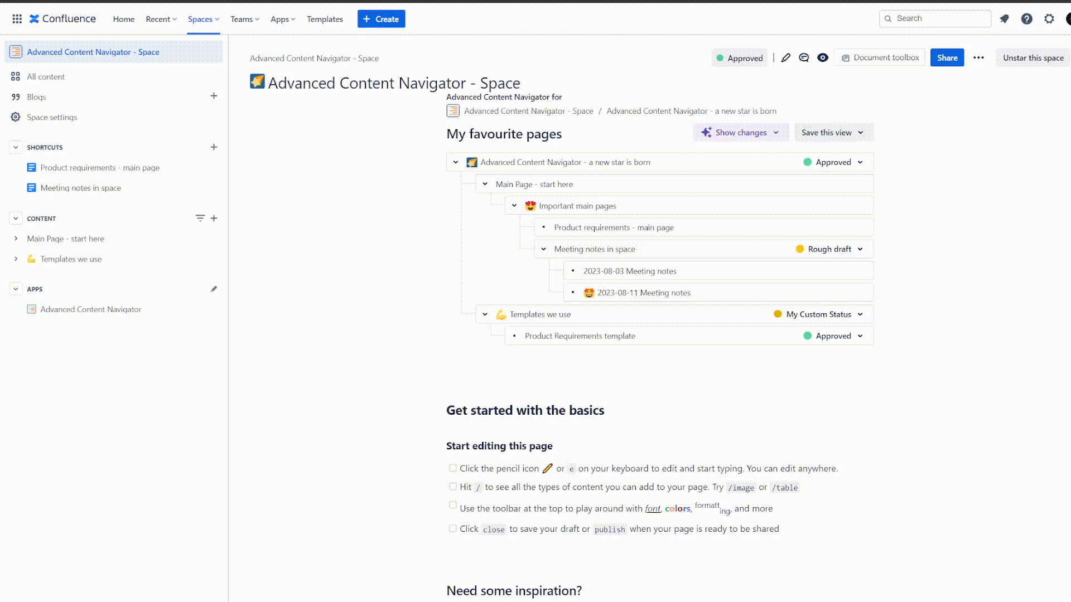Toggle the watch page eye icon
The image size is (1071, 602).
[823, 58]
